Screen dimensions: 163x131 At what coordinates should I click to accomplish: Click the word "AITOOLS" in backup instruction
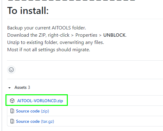click(61, 28)
